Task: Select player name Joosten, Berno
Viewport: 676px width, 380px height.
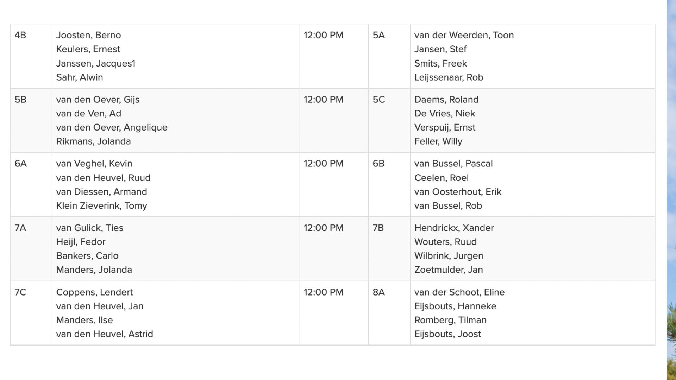Action: [88, 35]
